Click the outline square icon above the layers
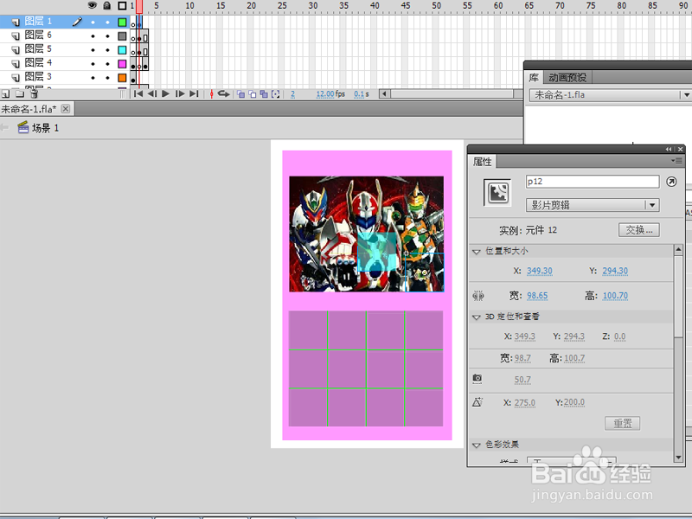 coord(122,6)
